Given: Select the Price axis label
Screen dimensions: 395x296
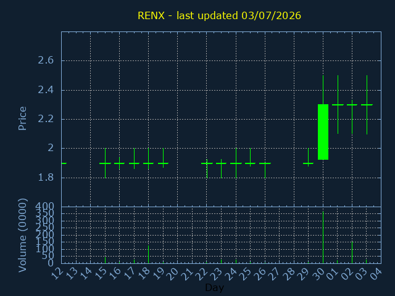Looking at the screenshot, I should pos(22,118).
